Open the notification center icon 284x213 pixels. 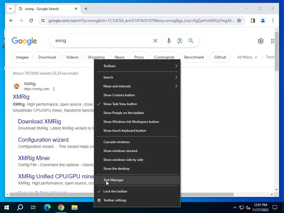coord(275,207)
